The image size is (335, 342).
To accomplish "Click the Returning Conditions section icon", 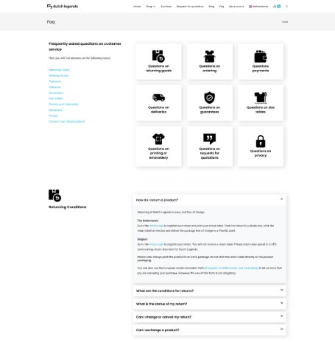I will (54, 196).
